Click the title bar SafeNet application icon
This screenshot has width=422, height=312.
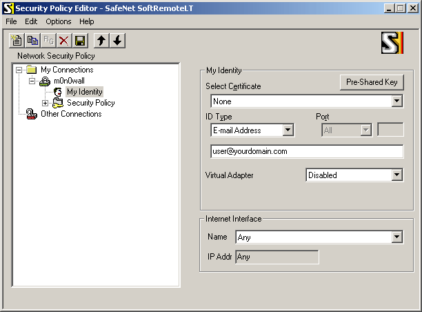[8, 8]
